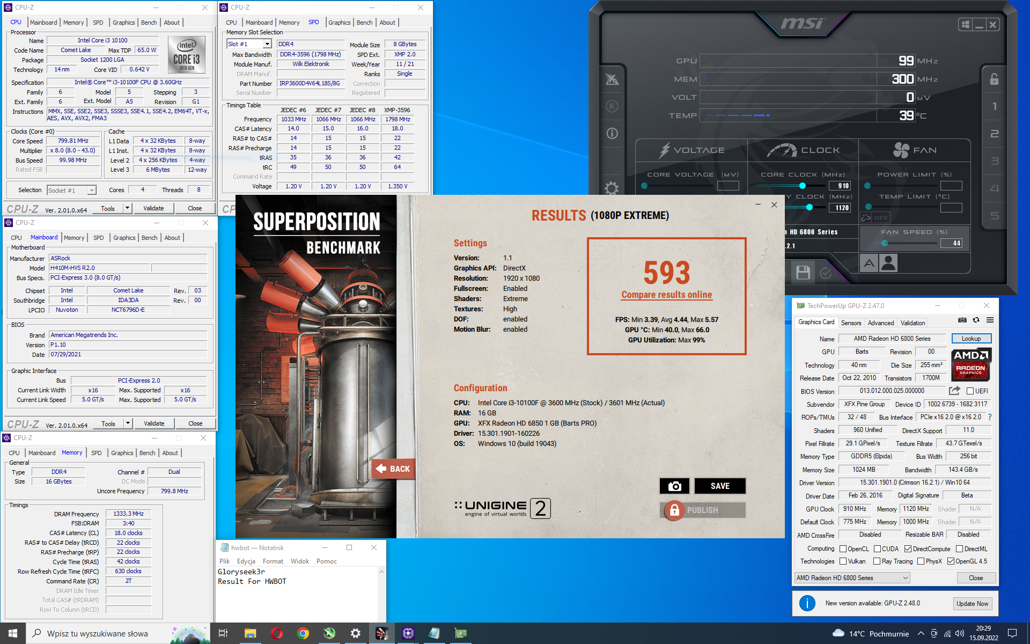Select Afterburner profile slot 3
This screenshot has height=644, width=1030.
[x=994, y=161]
